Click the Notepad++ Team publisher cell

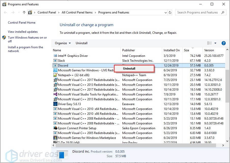(x=134, y=75)
